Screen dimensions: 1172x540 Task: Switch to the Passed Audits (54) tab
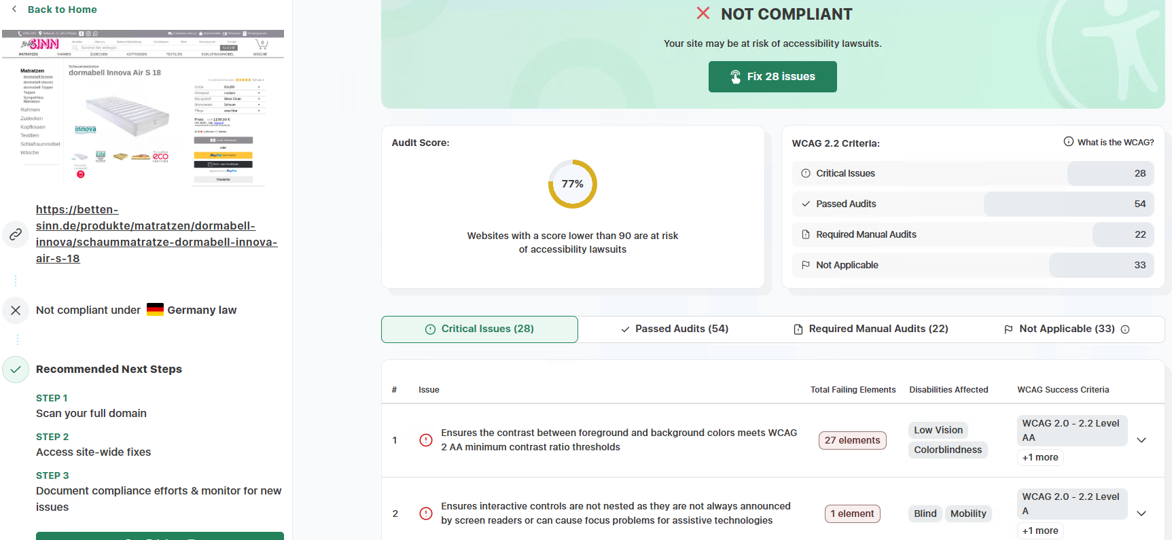click(675, 329)
